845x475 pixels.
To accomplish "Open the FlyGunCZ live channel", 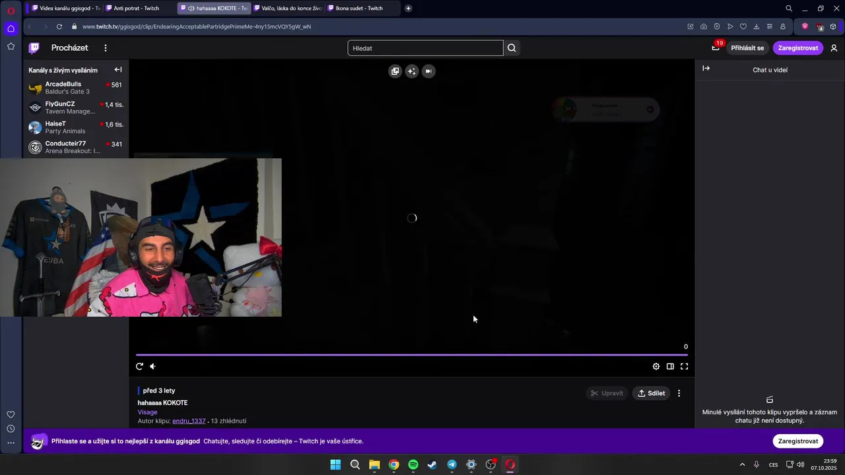I will 76,108.
